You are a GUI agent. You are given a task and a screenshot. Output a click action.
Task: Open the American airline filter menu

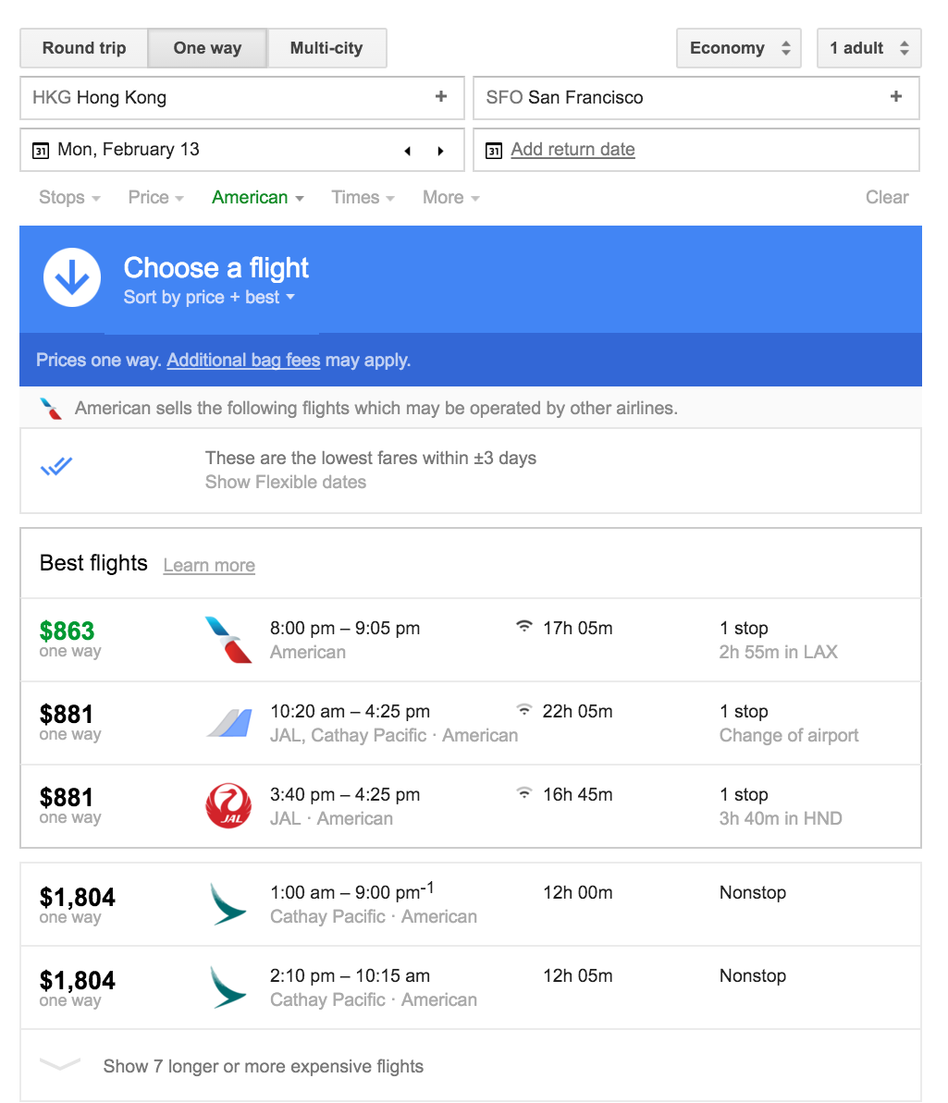[x=257, y=197]
